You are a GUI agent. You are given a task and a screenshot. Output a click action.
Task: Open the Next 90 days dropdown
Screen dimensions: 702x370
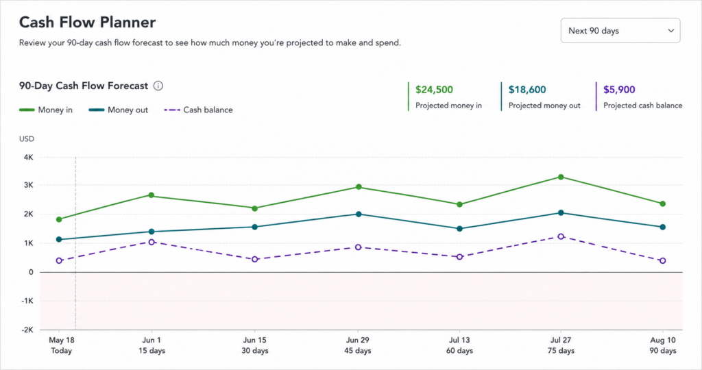click(x=620, y=31)
